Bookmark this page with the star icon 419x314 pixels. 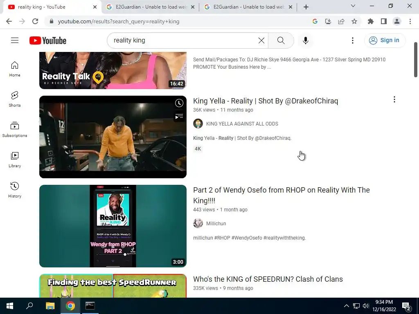click(354, 21)
